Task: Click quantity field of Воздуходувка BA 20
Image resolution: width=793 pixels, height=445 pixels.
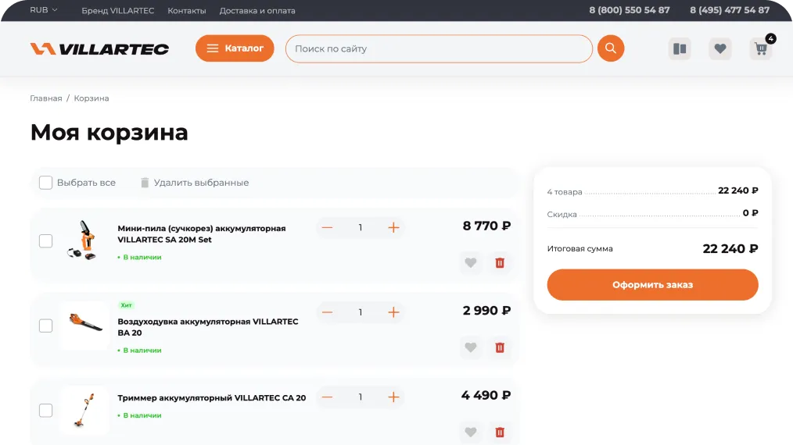Action: [360, 312]
